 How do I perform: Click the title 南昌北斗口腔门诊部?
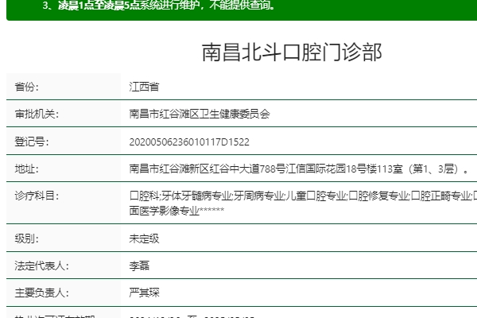pos(292,52)
